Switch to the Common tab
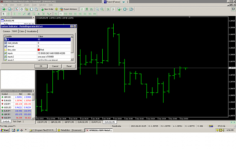The width and height of the screenshot is (236, 149). pos(6,31)
